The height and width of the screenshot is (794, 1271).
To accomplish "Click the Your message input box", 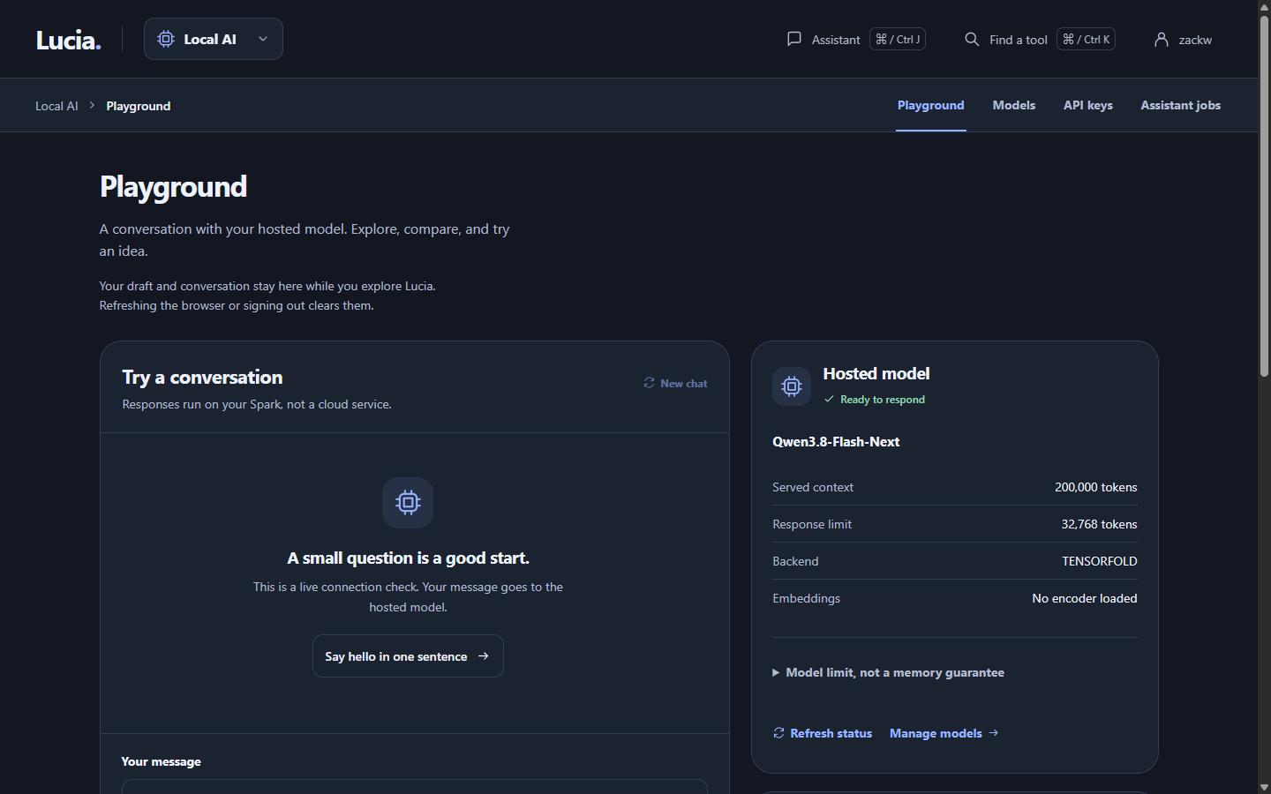I will pos(415,786).
